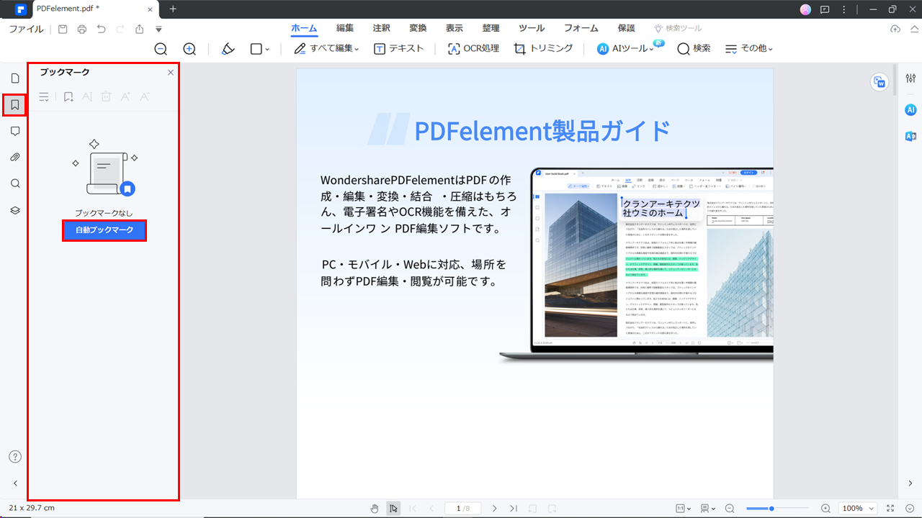The image size is (922, 518).
Task: Open the bookmark panel icon in left sidebar
Action: pyautogui.click(x=15, y=105)
